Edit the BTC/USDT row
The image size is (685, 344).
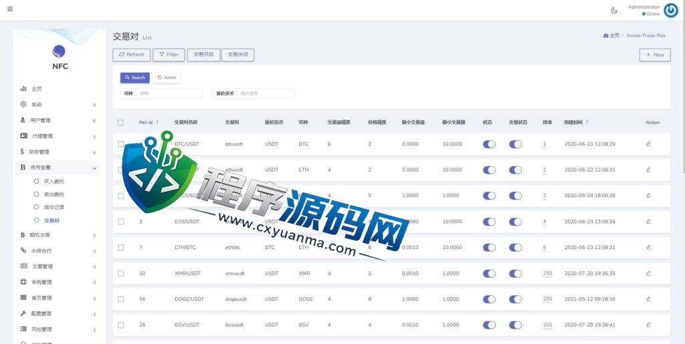(648, 144)
